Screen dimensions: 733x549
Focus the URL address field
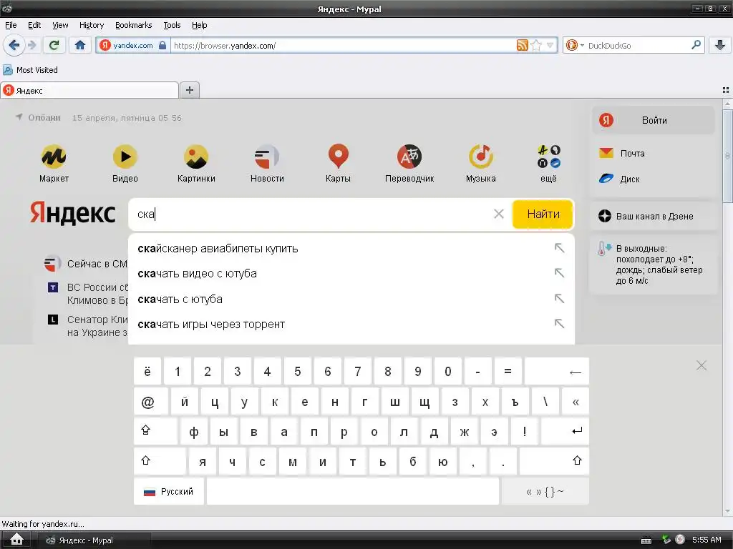click(x=344, y=45)
